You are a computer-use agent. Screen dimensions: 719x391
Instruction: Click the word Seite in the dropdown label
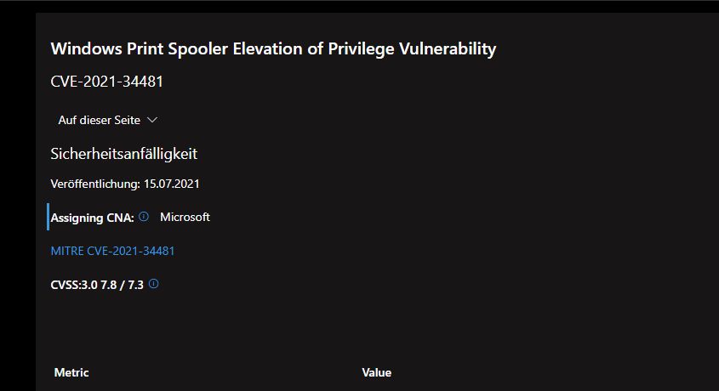coord(127,120)
